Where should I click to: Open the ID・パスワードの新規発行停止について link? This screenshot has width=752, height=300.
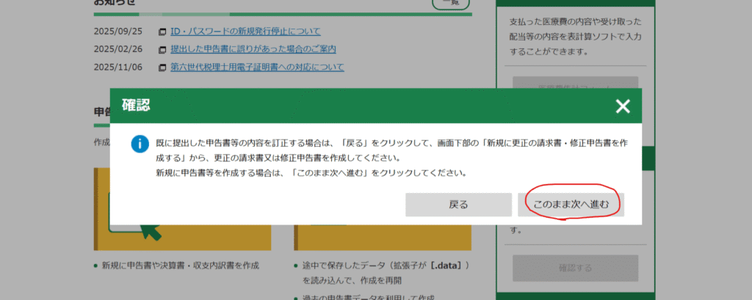[x=245, y=32]
